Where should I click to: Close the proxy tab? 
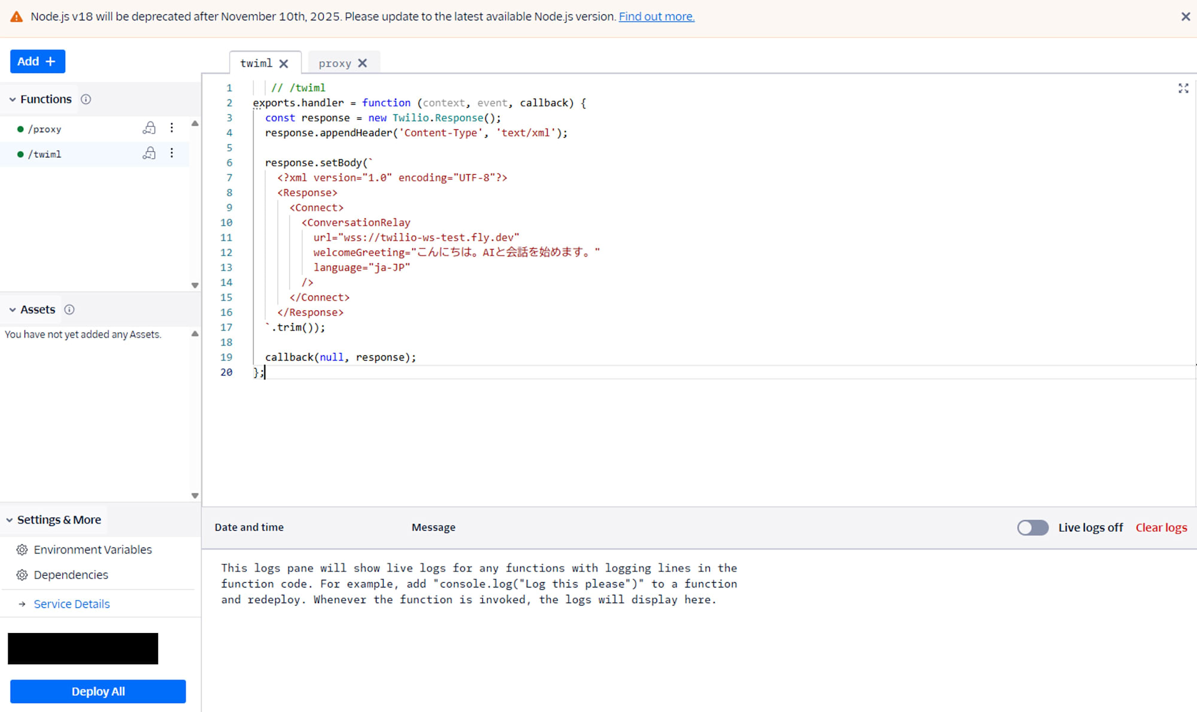pos(362,63)
